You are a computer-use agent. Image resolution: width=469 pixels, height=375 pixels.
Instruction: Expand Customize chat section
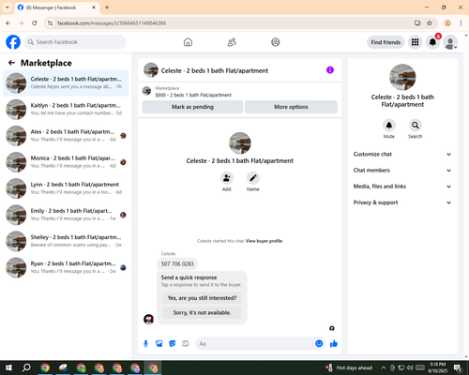[x=402, y=154]
